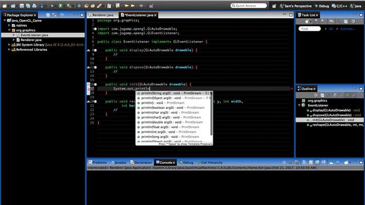
Task: Fold the display method at line 8
Action: coord(95,50)
